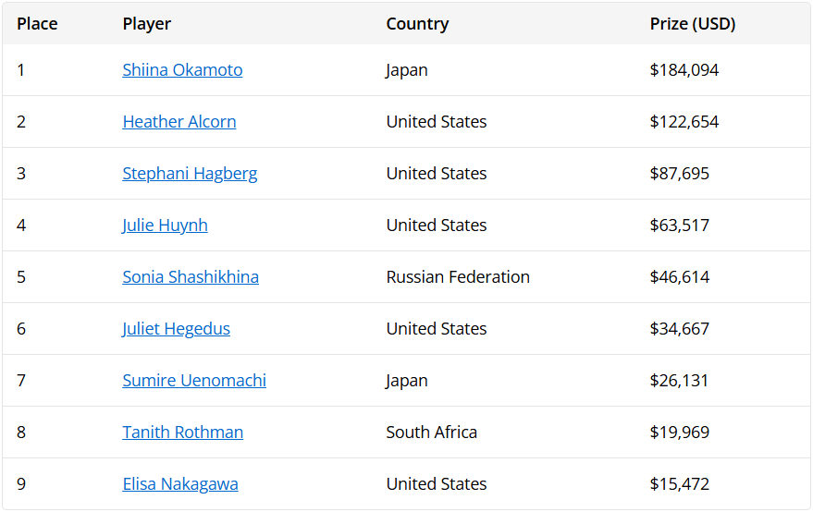Open Julie Huynh's profile link
Image resolution: width=813 pixels, height=512 pixels.
[x=165, y=226]
